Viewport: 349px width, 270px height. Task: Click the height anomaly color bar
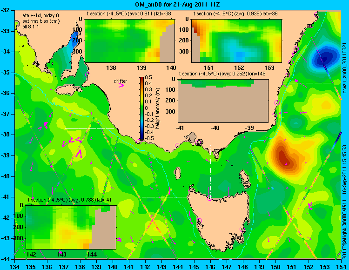142,108
